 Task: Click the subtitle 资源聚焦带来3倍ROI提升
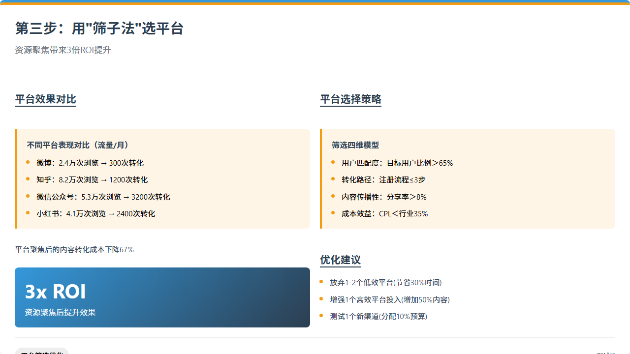tap(63, 50)
